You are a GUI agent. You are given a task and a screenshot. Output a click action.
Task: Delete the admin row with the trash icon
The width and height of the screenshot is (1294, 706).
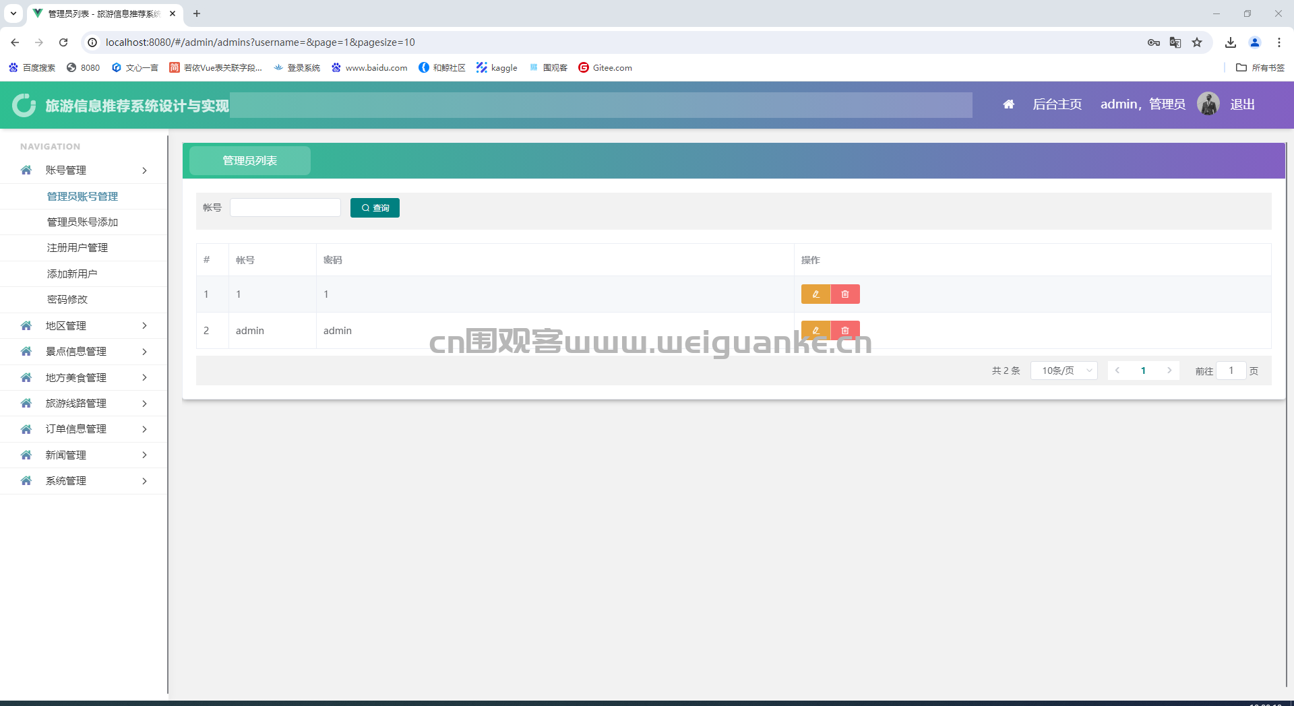click(845, 330)
